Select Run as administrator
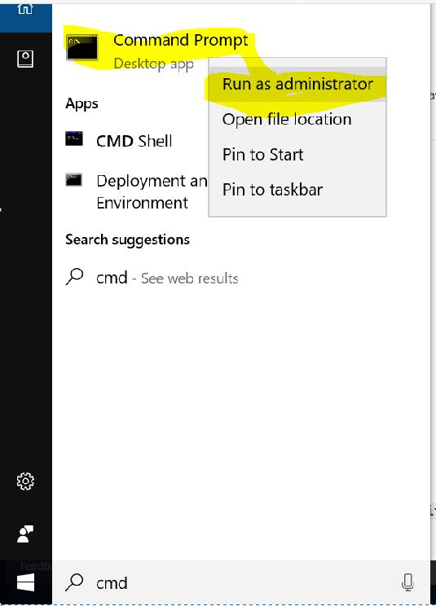This screenshot has width=436, height=606. [x=297, y=84]
